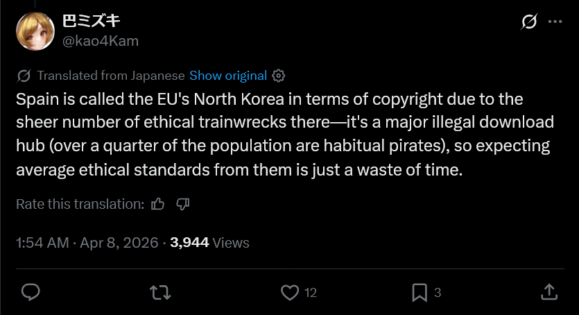Open the Grok icon beside the tweet header
This screenshot has width=579, height=315.
(528, 22)
